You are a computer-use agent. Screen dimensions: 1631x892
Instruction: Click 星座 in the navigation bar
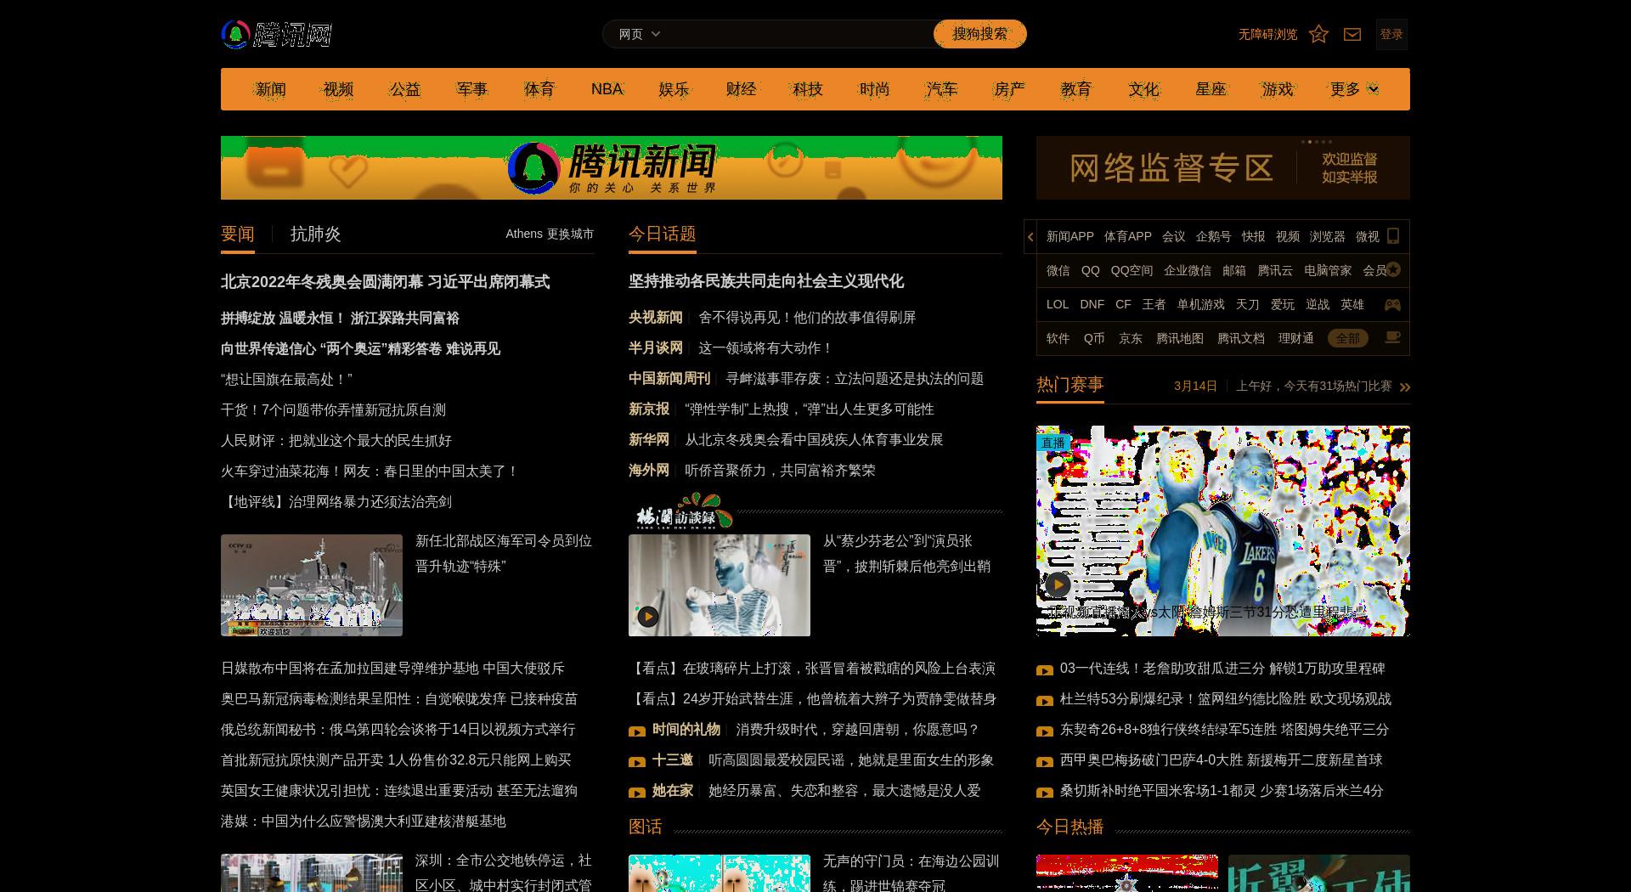1211,89
